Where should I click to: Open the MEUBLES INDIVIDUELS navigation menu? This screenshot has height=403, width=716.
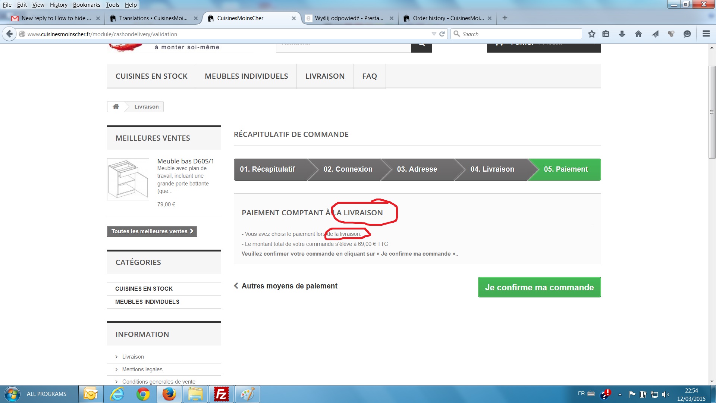[x=246, y=76]
